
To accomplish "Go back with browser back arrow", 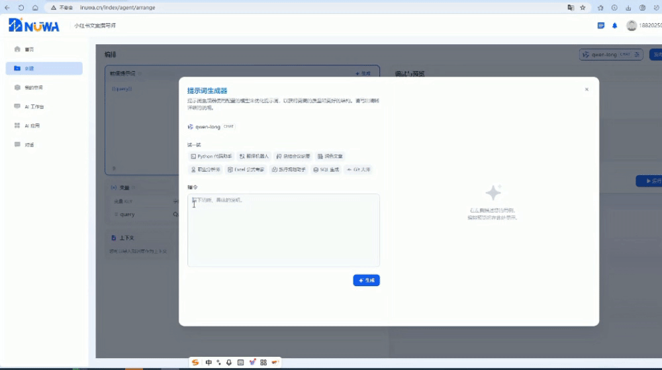I will point(7,7).
